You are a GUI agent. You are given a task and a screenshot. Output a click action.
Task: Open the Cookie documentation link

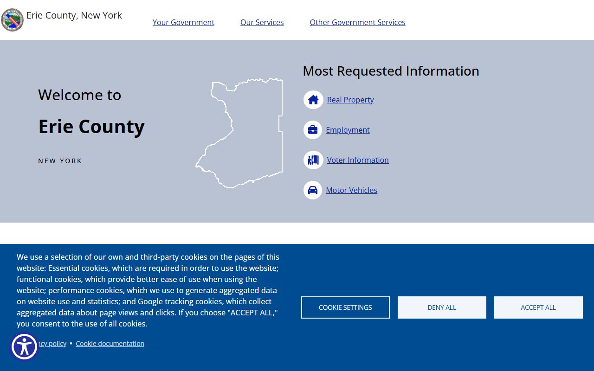click(x=110, y=344)
